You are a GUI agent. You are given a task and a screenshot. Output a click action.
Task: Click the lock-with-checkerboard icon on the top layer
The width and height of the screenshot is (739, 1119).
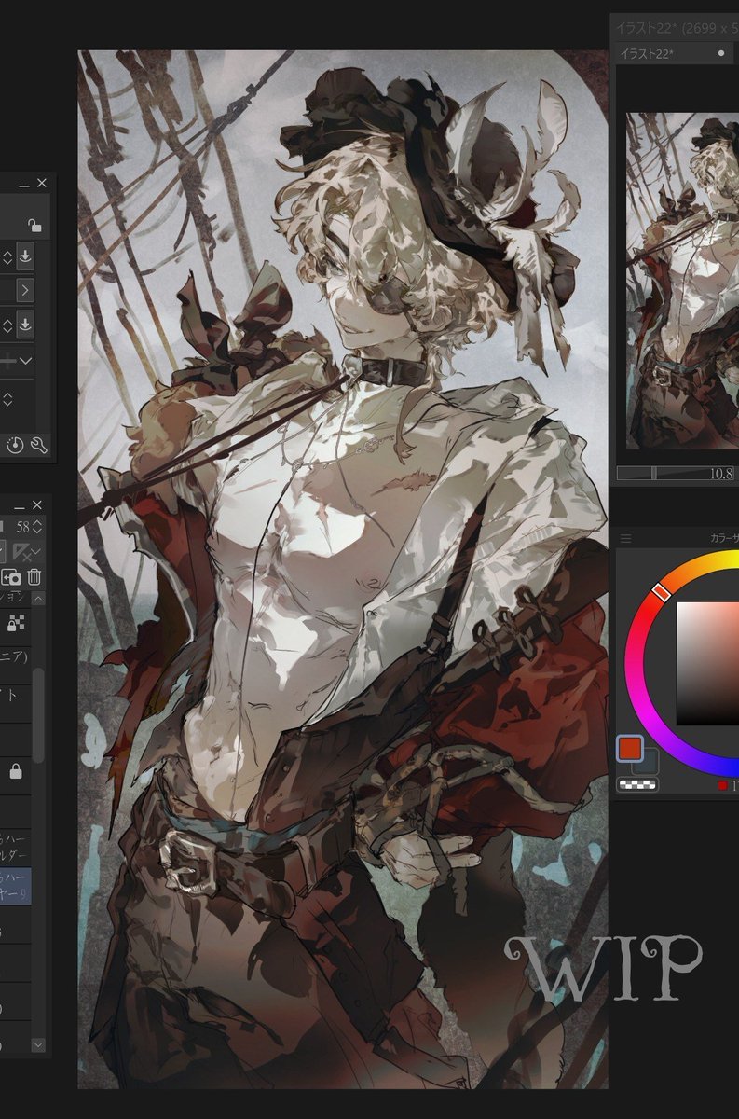[16, 622]
